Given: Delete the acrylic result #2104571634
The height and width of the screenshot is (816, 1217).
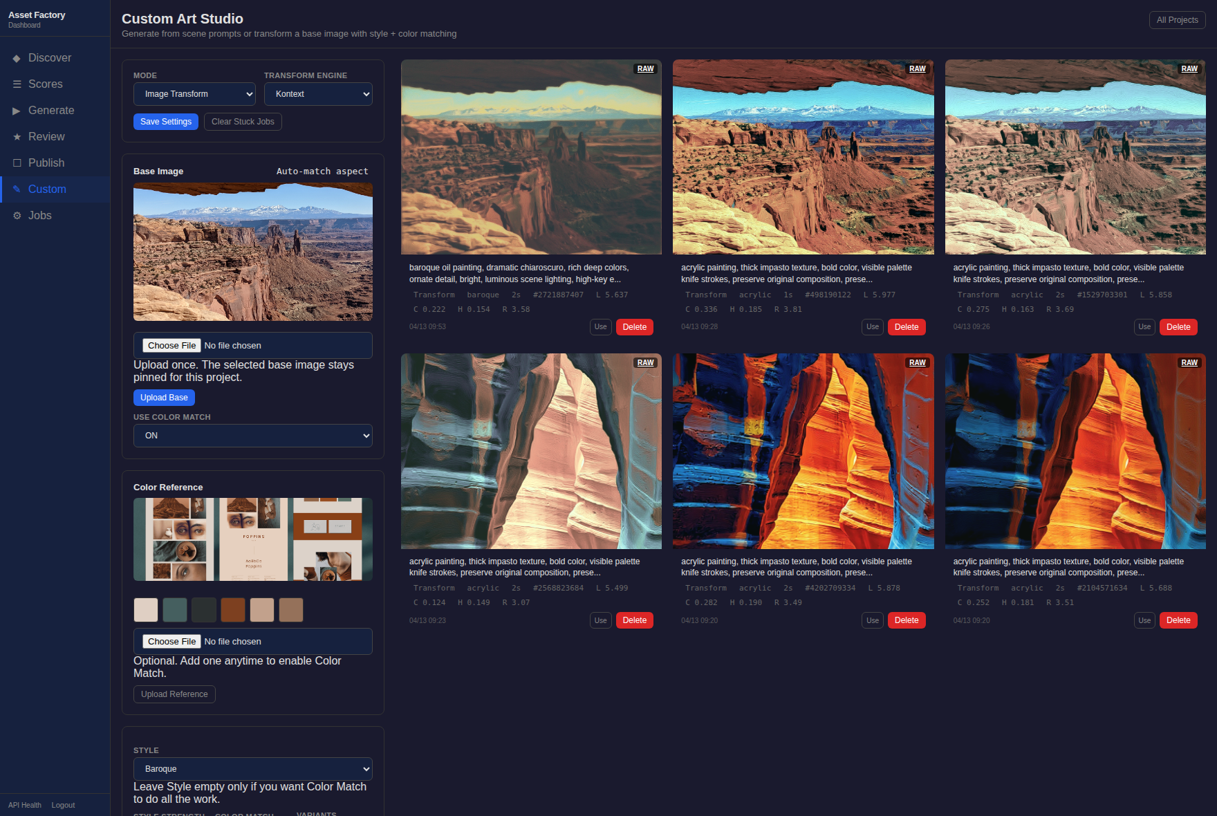Looking at the screenshot, I should (x=1178, y=620).
